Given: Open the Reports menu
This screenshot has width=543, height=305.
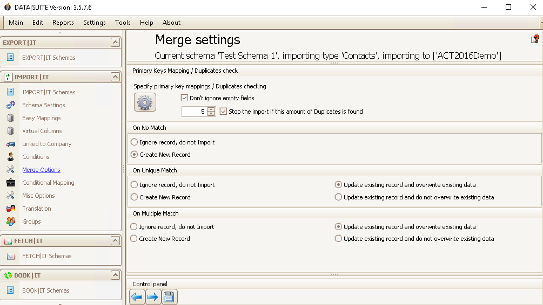Looking at the screenshot, I should click(63, 23).
